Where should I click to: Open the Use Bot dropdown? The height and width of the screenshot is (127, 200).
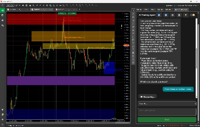coord(167,104)
